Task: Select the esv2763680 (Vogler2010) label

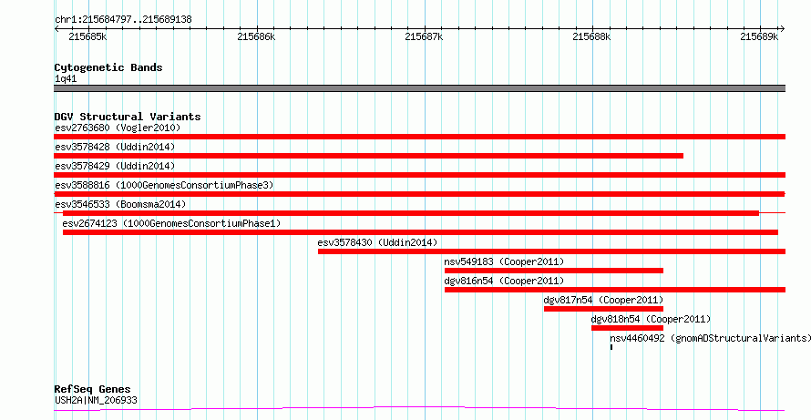Action: (118, 128)
